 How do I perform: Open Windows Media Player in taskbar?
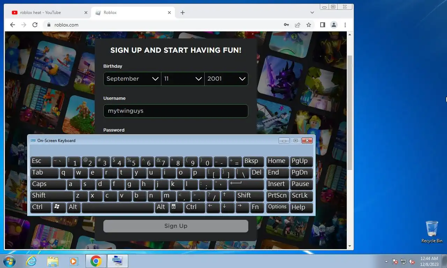point(74,261)
